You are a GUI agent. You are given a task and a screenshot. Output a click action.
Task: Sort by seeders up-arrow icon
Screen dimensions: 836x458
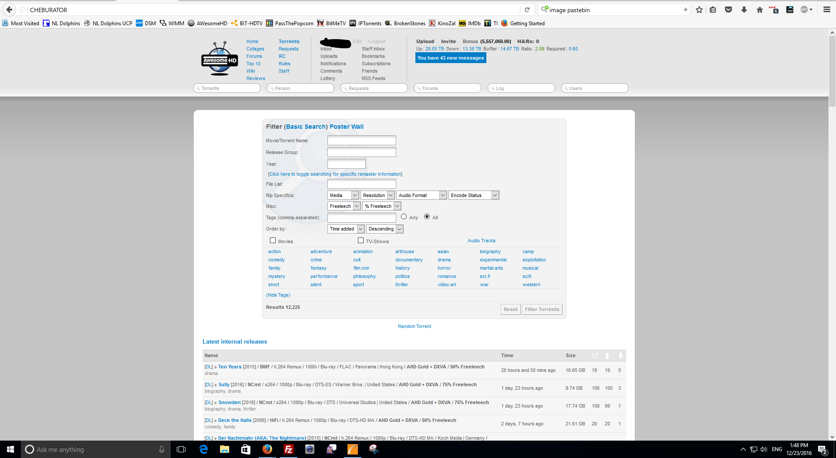[607, 355]
